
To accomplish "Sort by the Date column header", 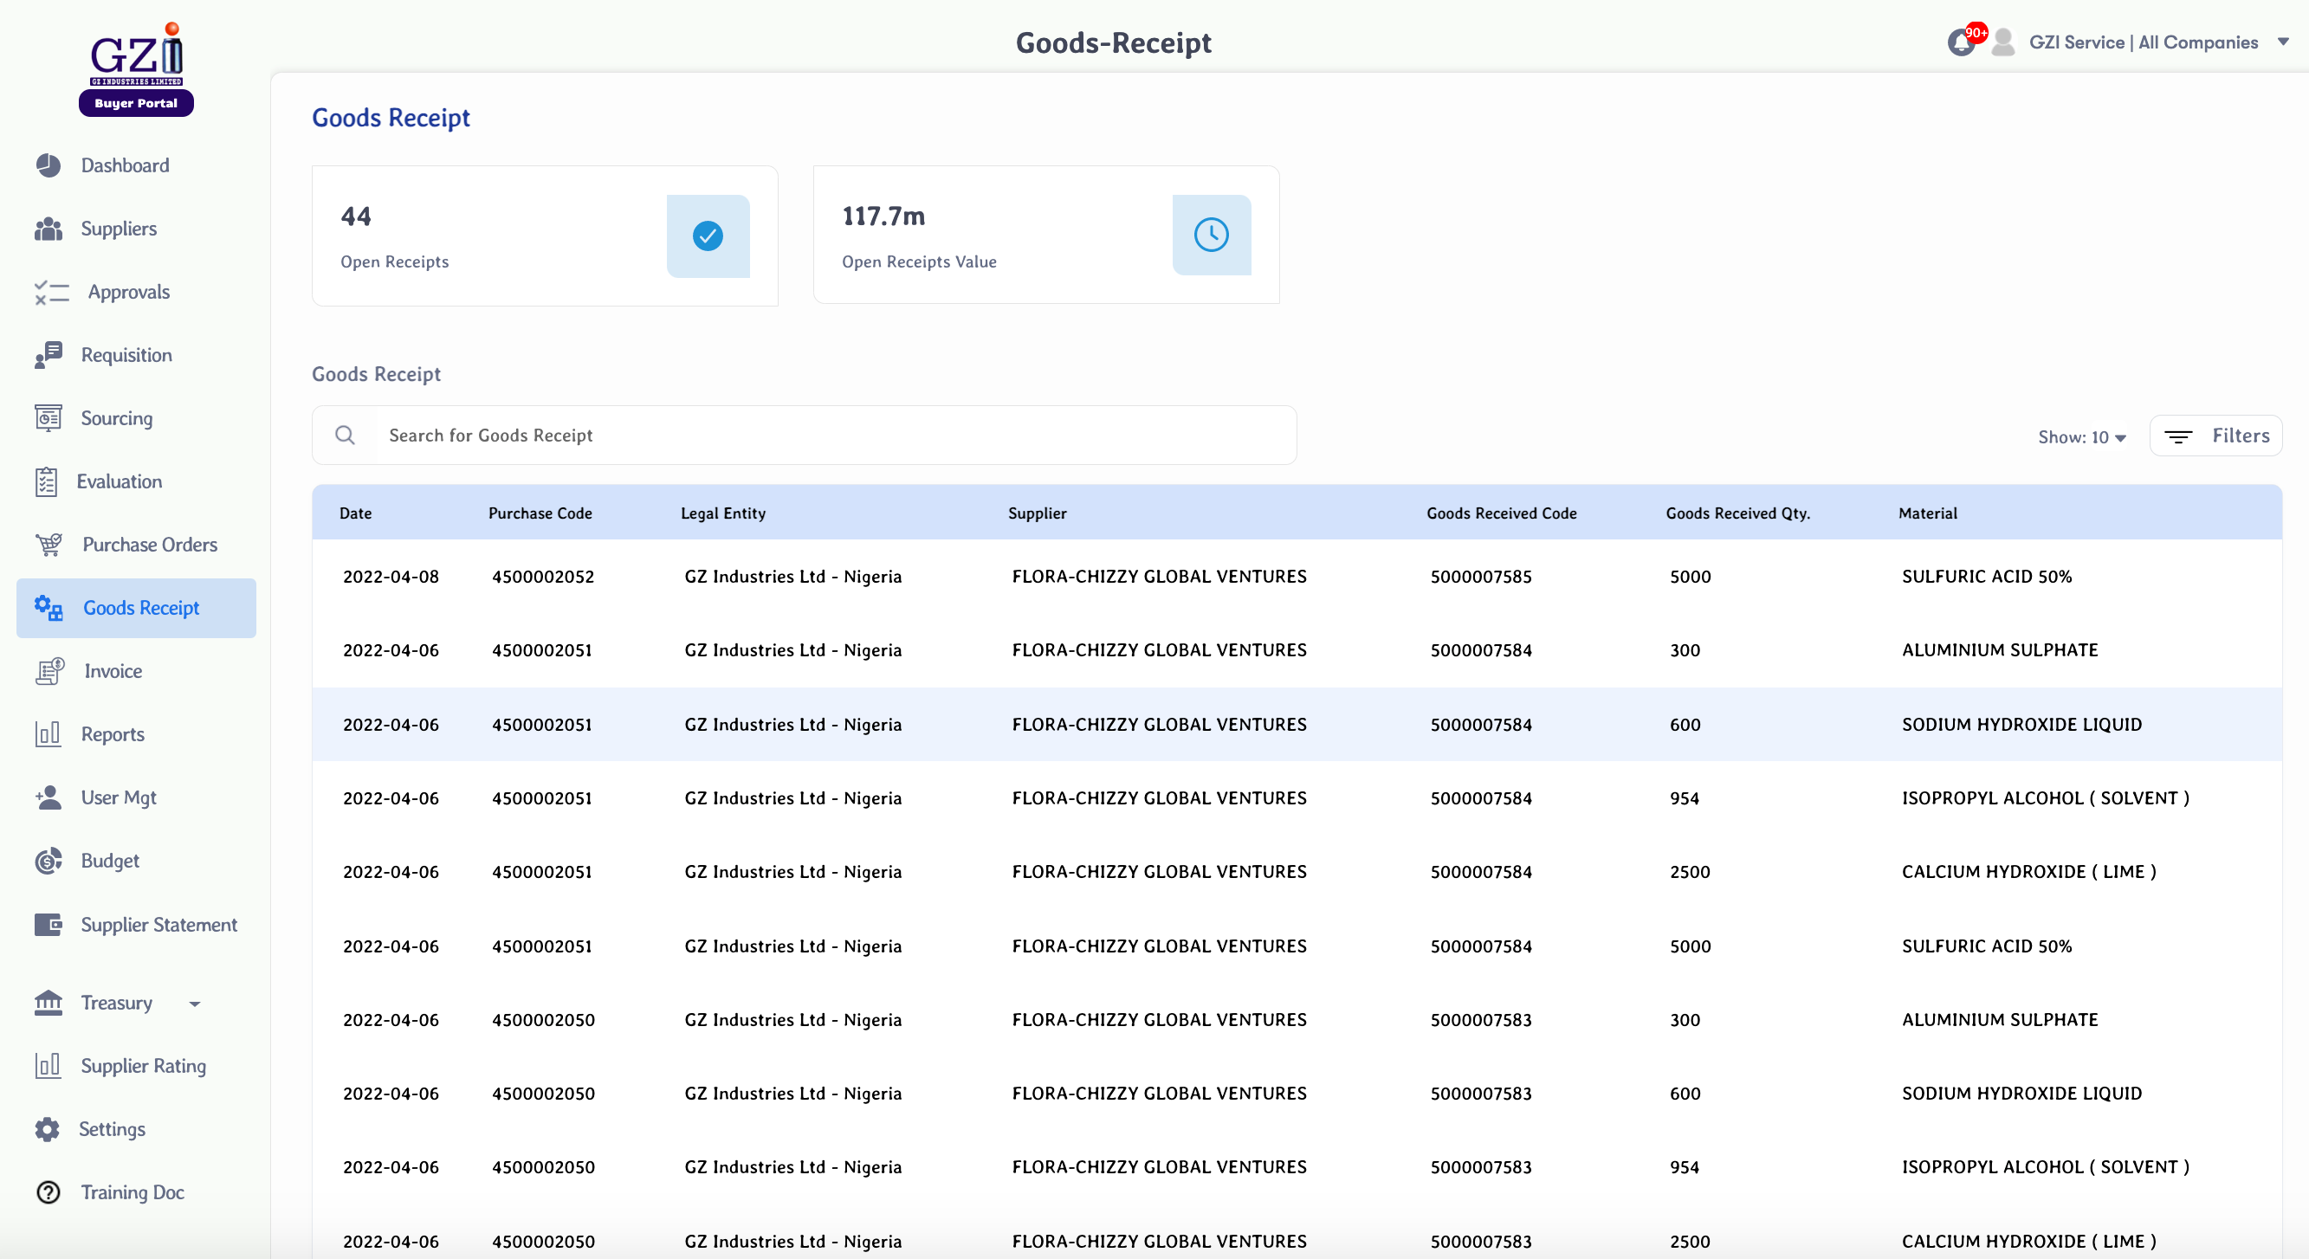I will pos(356,513).
